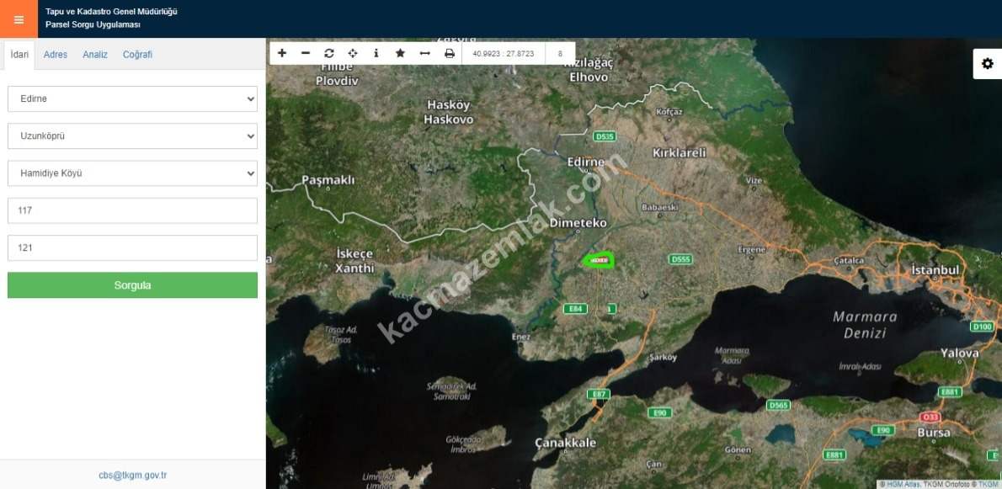This screenshot has width=1002, height=489.
Task: Click the input field containing 117
Action: pos(132,210)
